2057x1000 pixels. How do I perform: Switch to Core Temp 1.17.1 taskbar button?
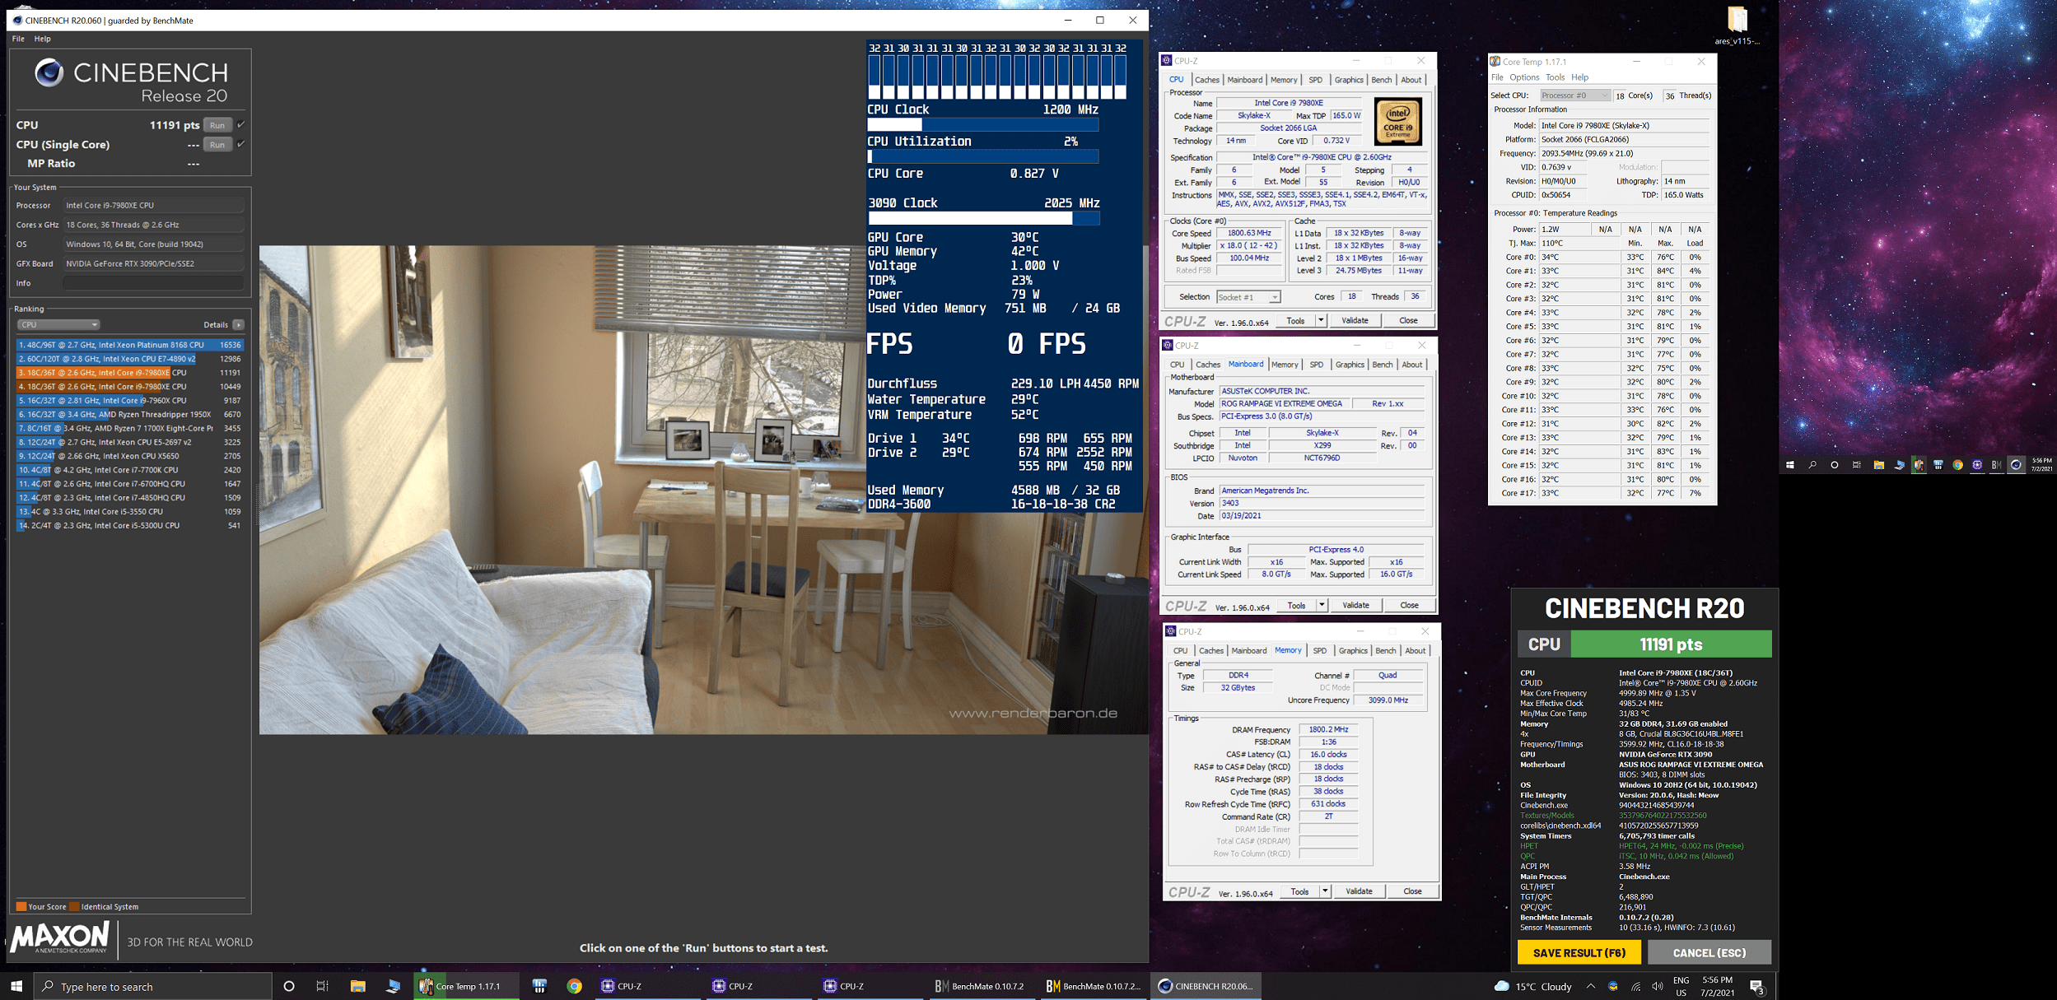click(466, 986)
